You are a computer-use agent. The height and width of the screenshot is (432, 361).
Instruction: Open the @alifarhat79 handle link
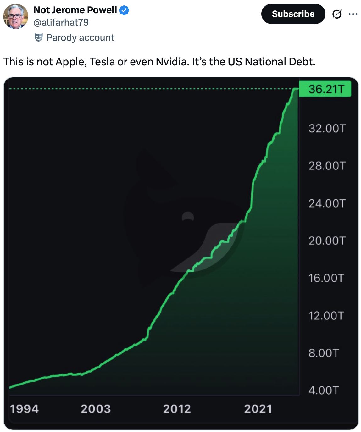[x=61, y=23]
